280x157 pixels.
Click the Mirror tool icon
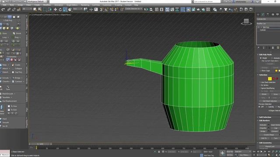click(x=146, y=10)
